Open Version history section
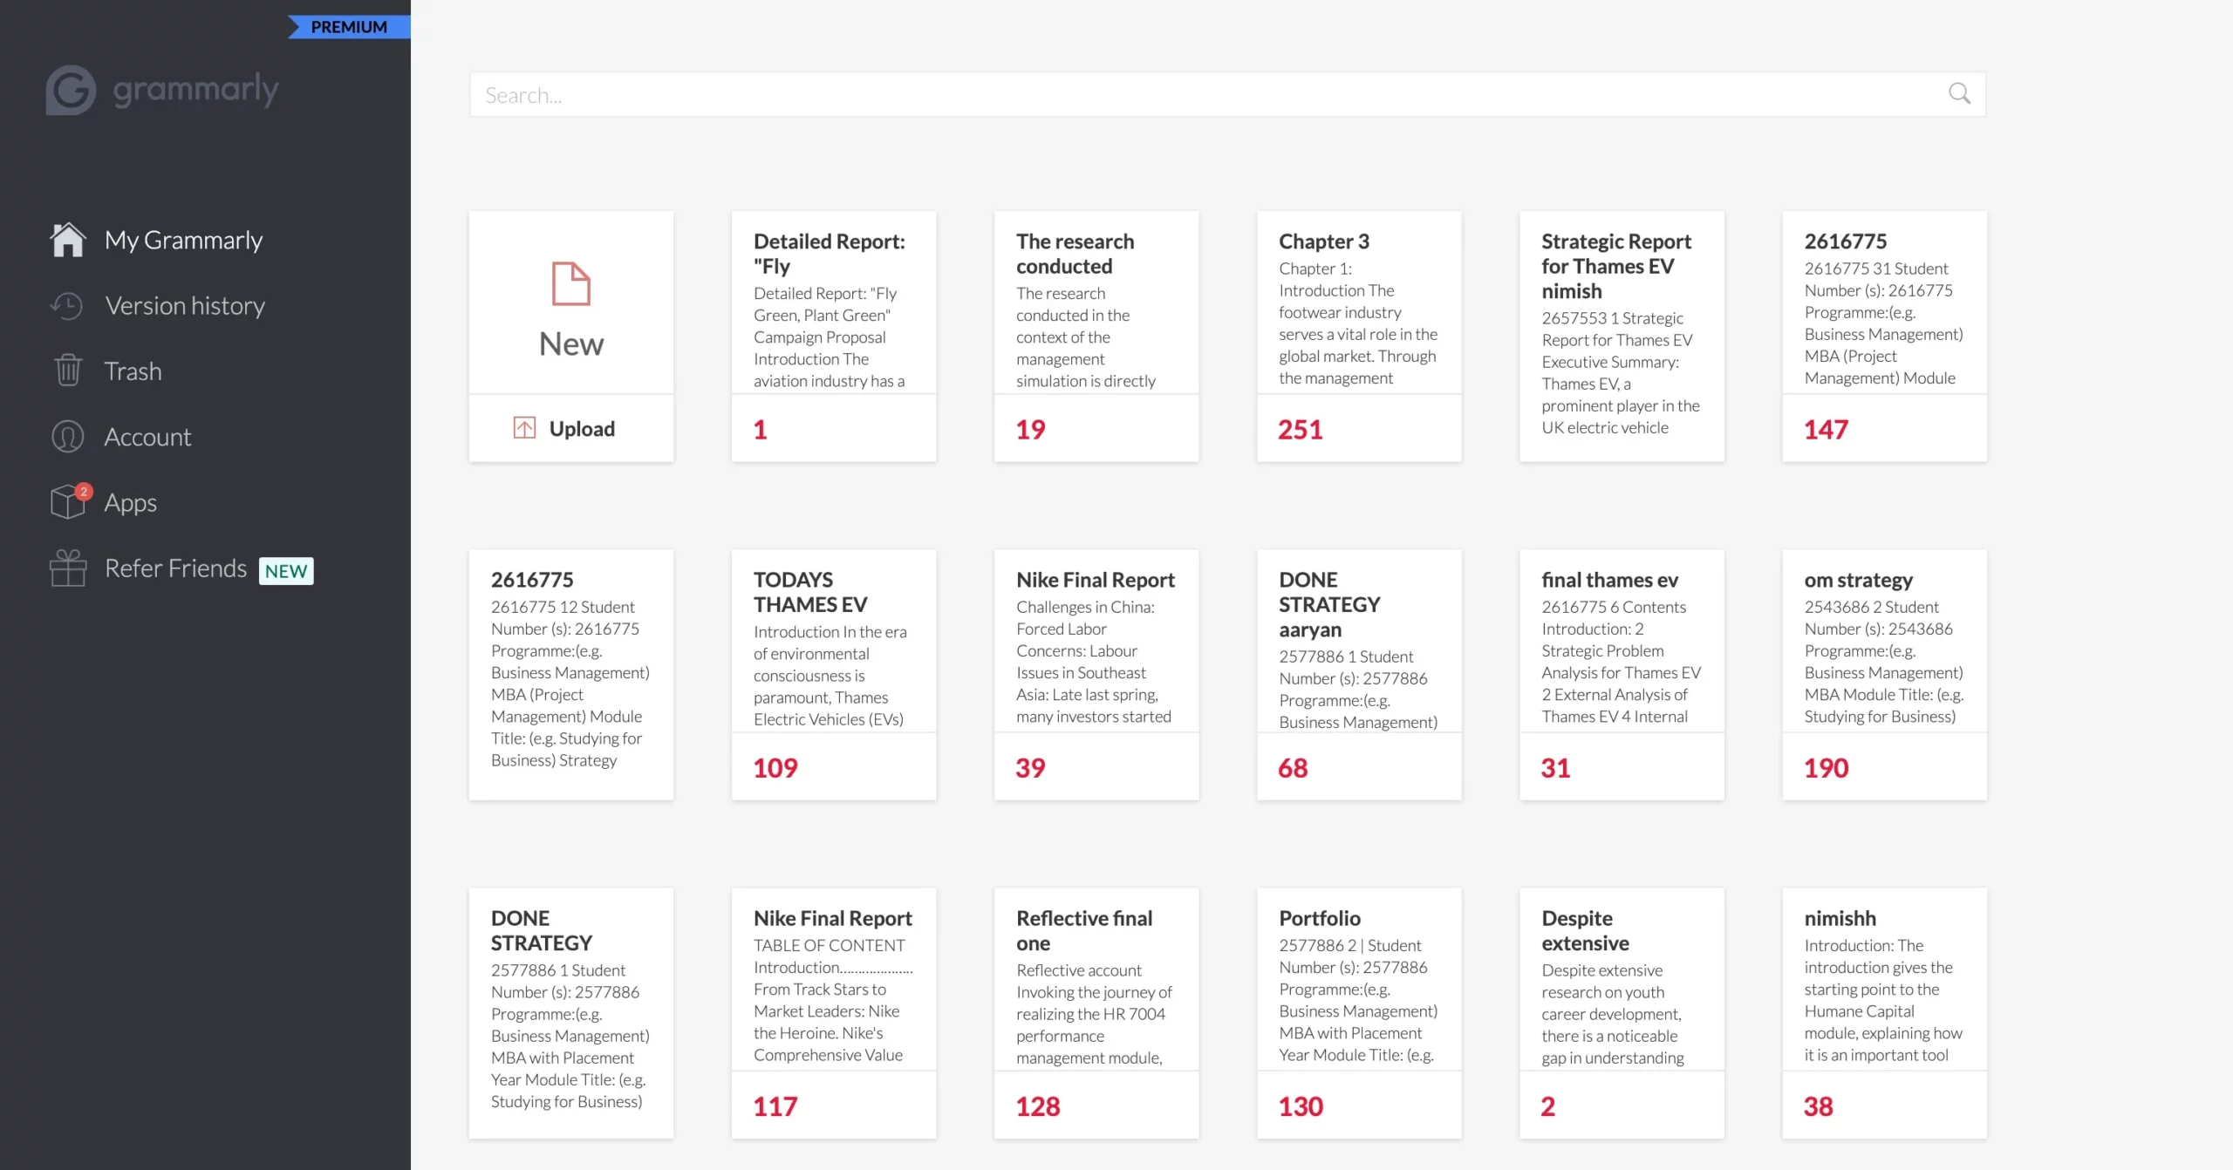This screenshot has height=1170, width=2233. 183,305
